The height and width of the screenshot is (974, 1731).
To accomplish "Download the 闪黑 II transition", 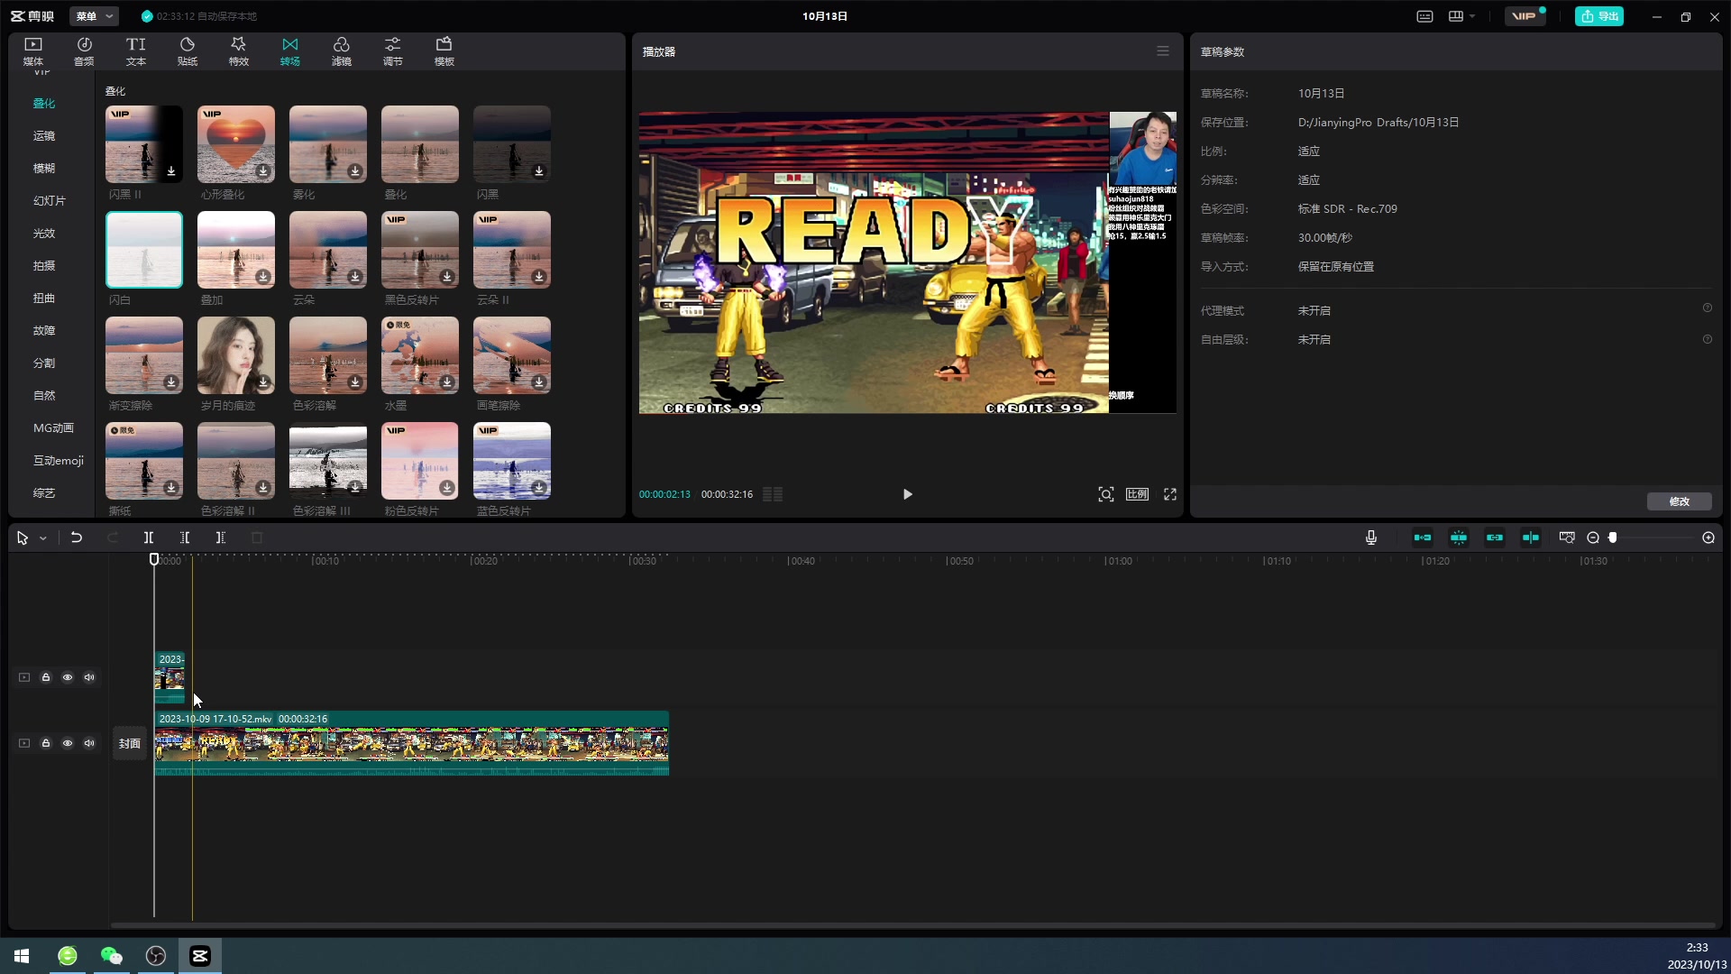I will 171,171.
